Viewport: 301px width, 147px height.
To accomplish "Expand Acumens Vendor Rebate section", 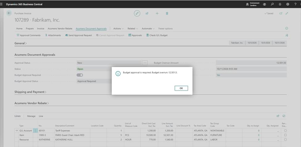I will click(x=32, y=103).
